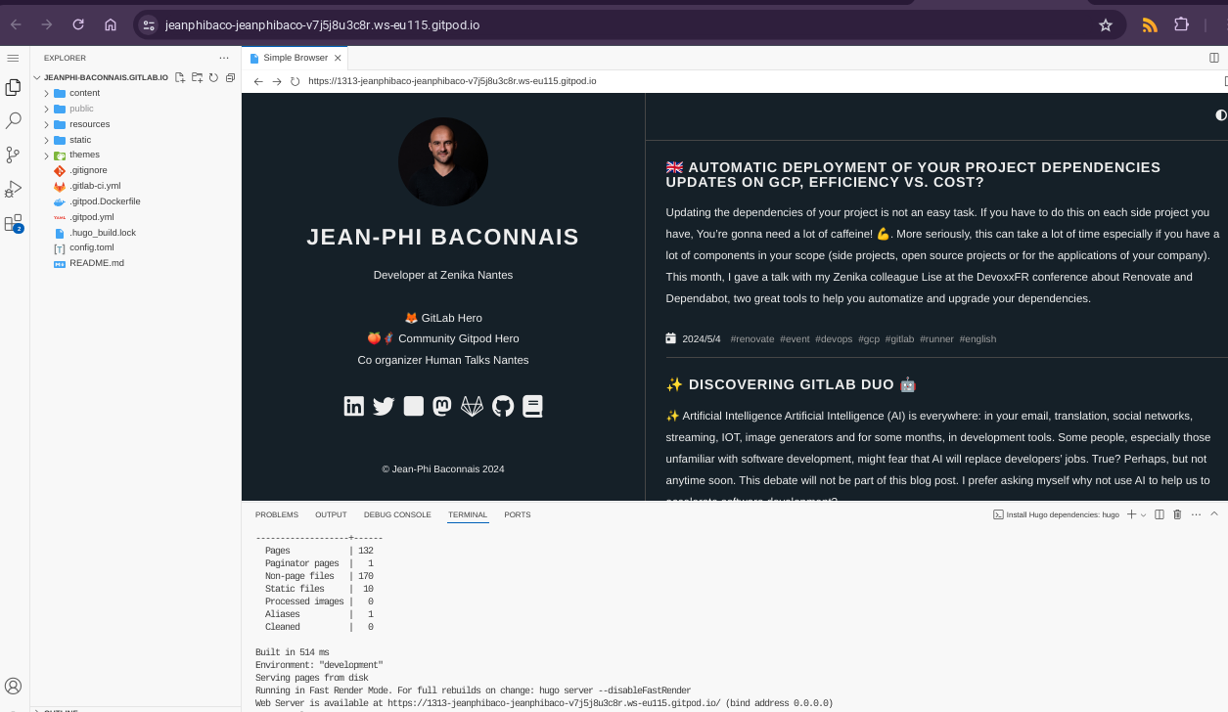Toggle the Extensions view in the activity bar
The width and height of the screenshot is (1228, 712).
click(13, 224)
